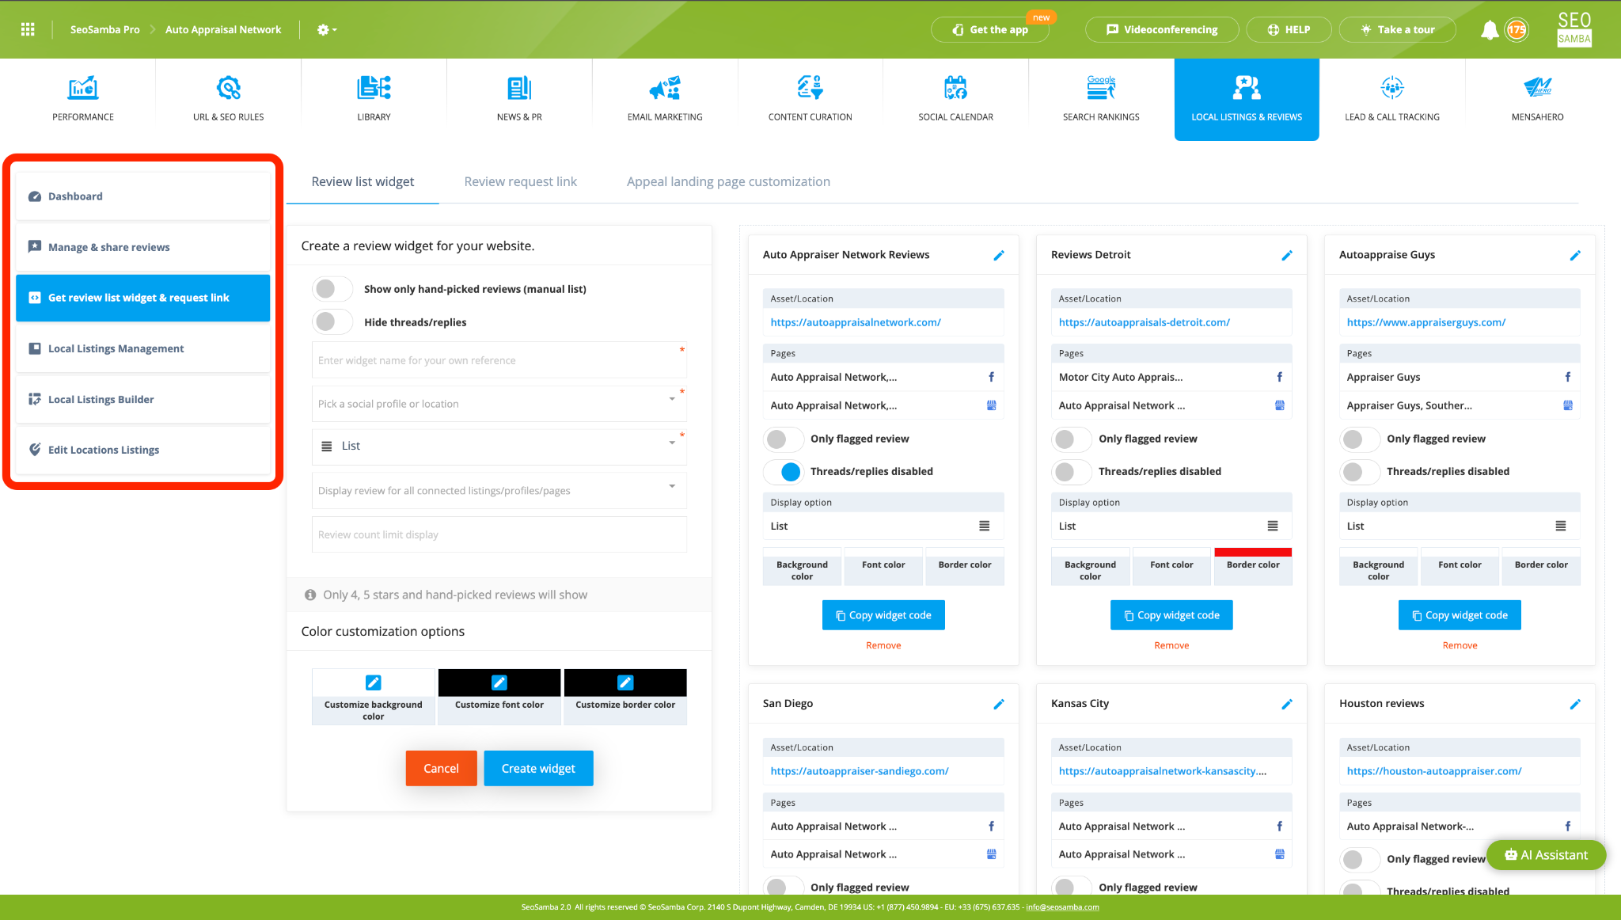1621x920 pixels.
Task: Click Facebook icon for Motor City Auto Apprais
Action: point(1279,377)
